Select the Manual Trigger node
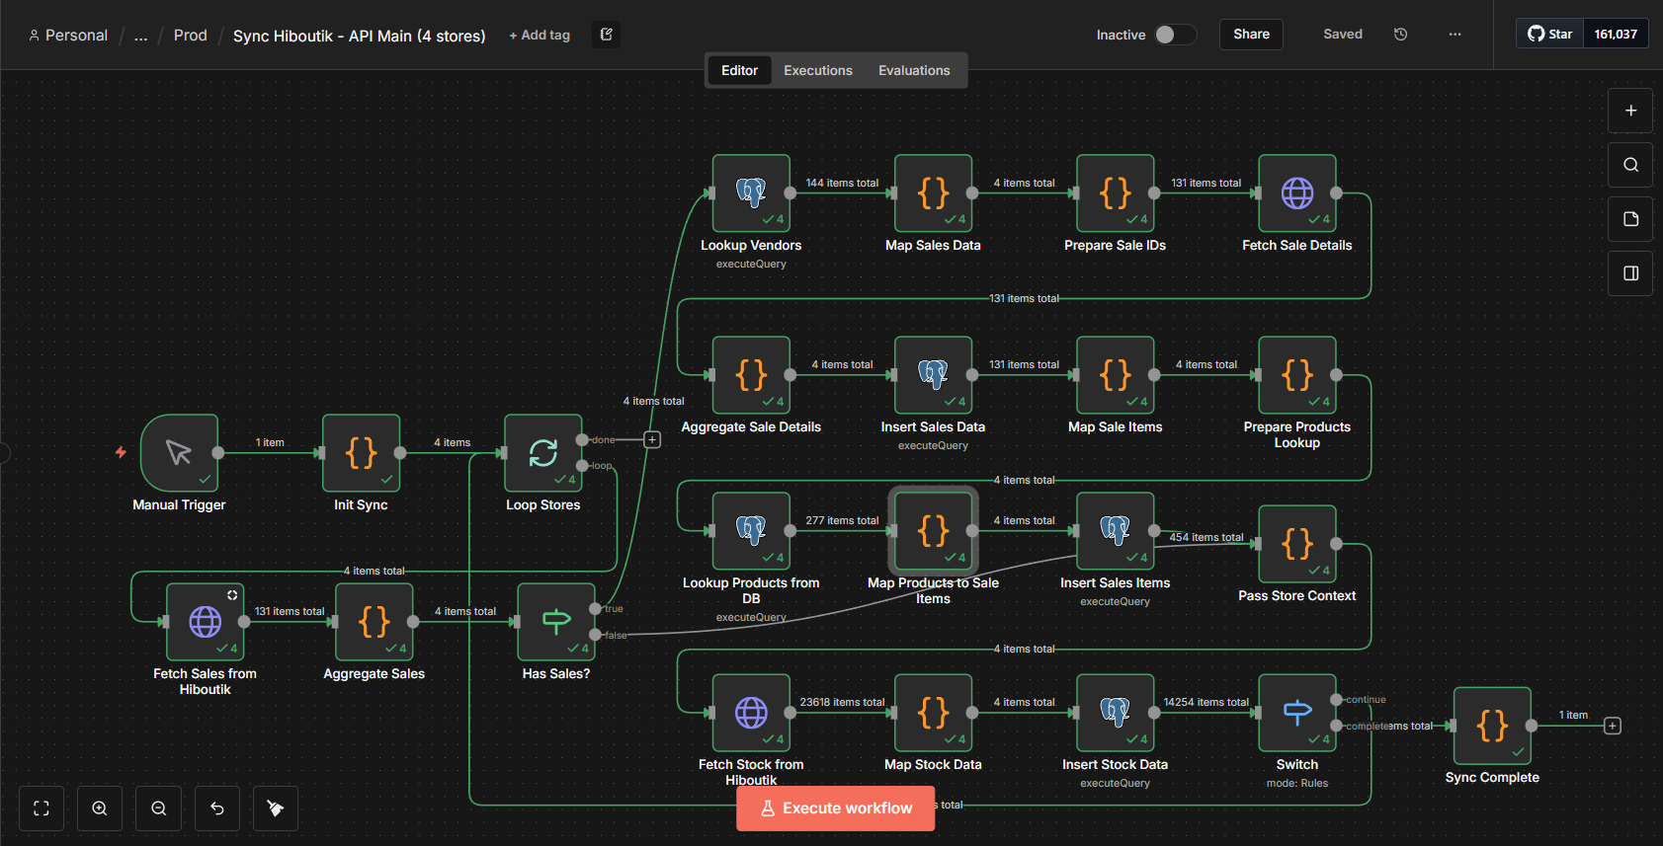This screenshot has height=846, width=1663. tap(179, 453)
